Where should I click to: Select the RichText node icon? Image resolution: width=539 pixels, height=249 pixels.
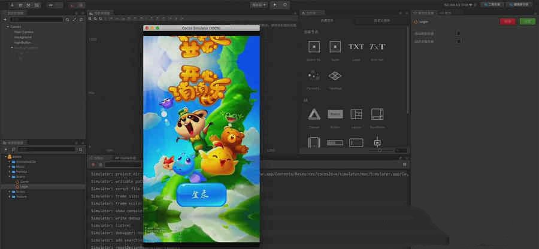pos(377,47)
